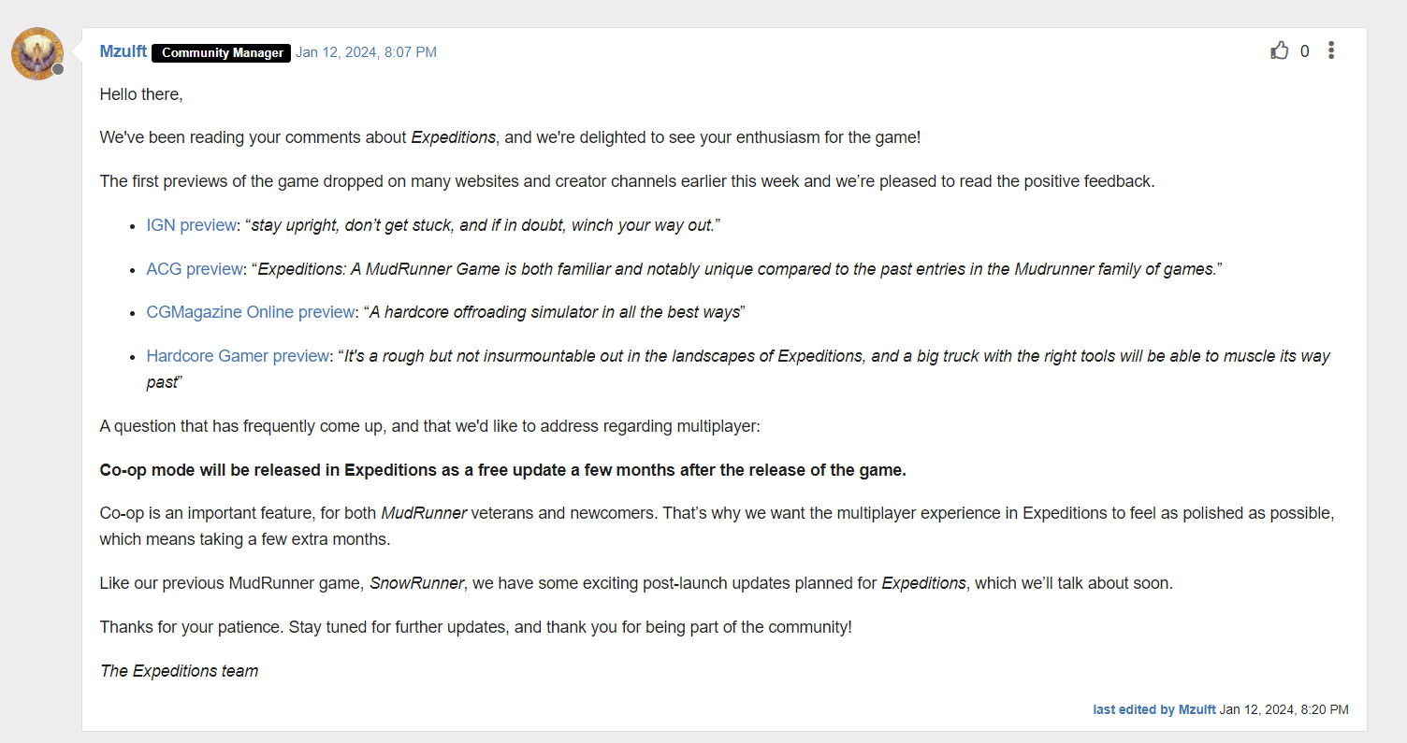Click the italic SnowRunner mention
Image resolution: width=1407 pixels, height=743 pixels.
[x=416, y=582]
